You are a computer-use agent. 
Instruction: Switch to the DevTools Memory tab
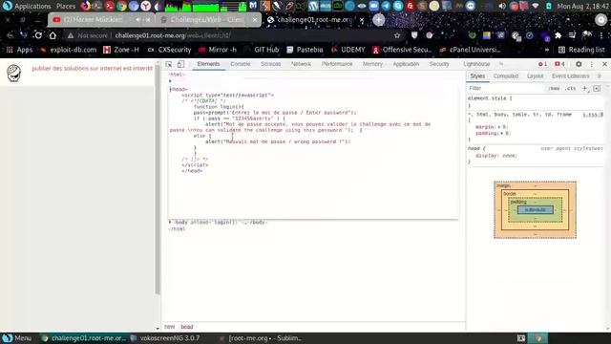click(x=372, y=64)
